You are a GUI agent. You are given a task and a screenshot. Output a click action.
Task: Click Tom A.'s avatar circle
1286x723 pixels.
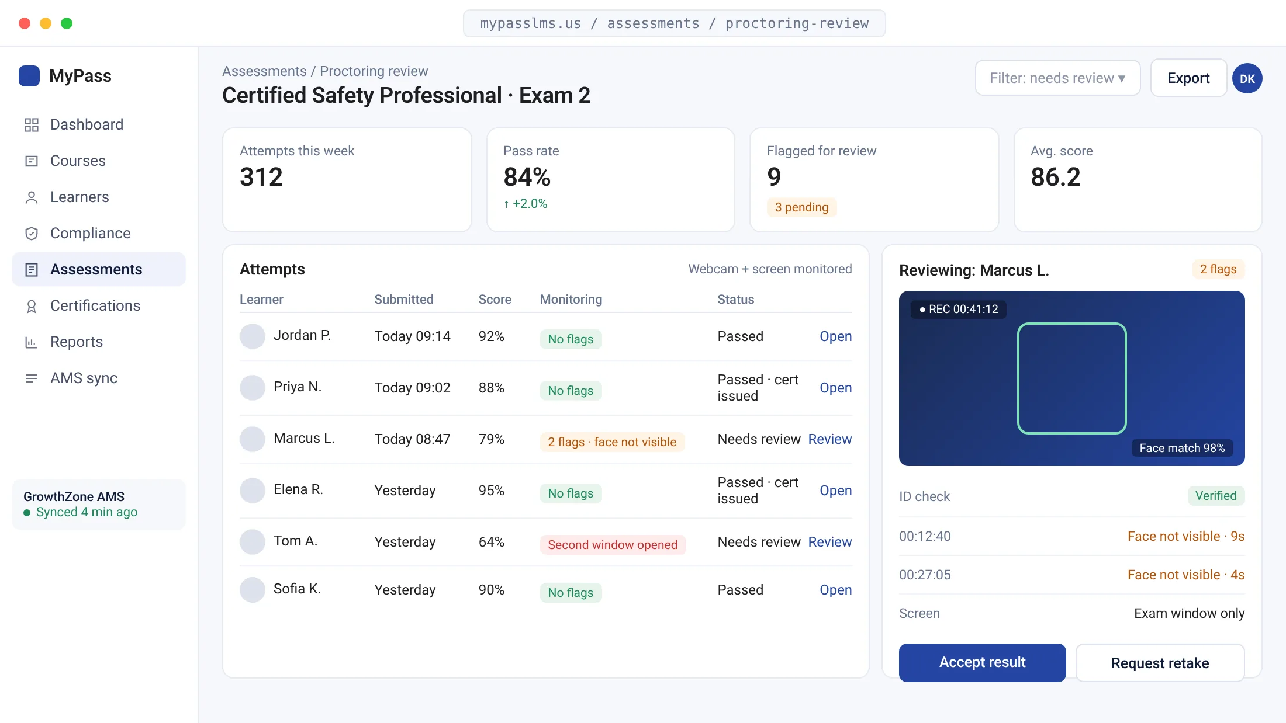[253, 542]
